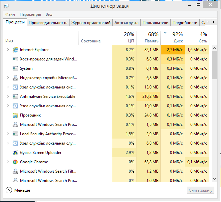Click the Internet Explorer process icon
Viewport: 221px width, 202px height.
15,50
